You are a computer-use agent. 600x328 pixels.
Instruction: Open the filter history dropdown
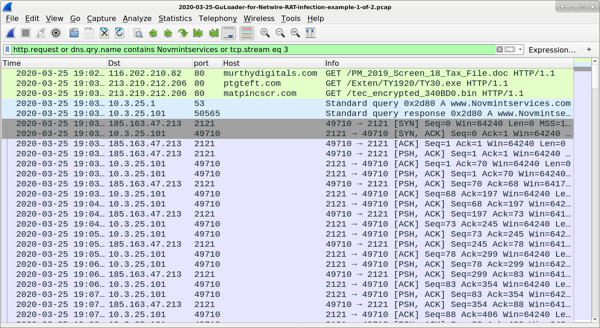pos(520,49)
